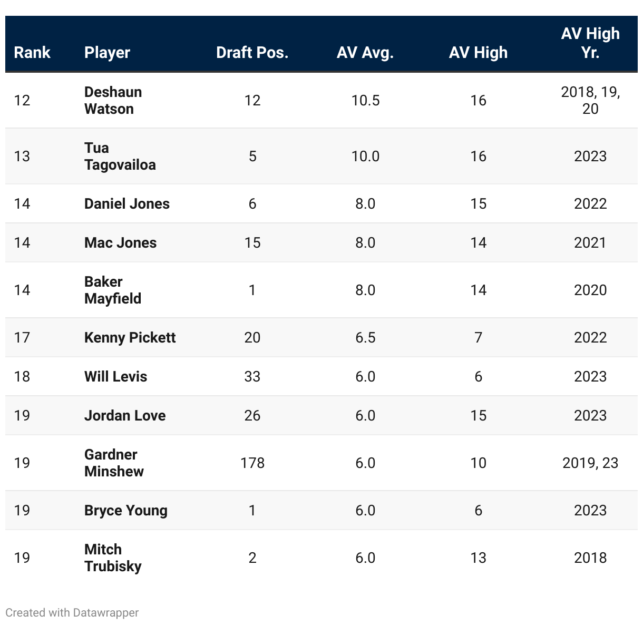643x625 pixels.
Task: Click the Kenny Pickett row name
Action: point(130,337)
